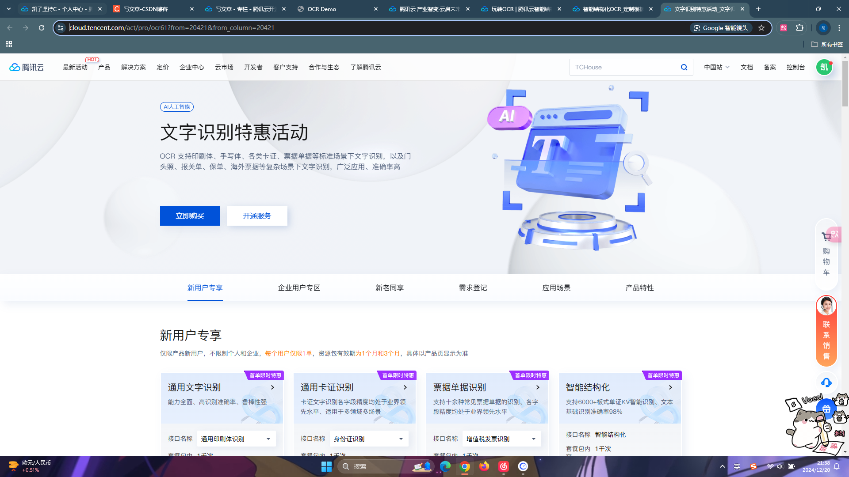Click the AI人工智能 tag label
Image resolution: width=849 pixels, height=477 pixels.
tap(177, 107)
